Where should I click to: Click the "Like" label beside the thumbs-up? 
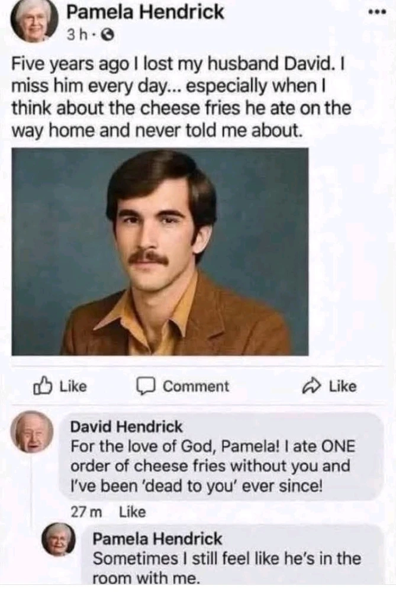point(73,387)
